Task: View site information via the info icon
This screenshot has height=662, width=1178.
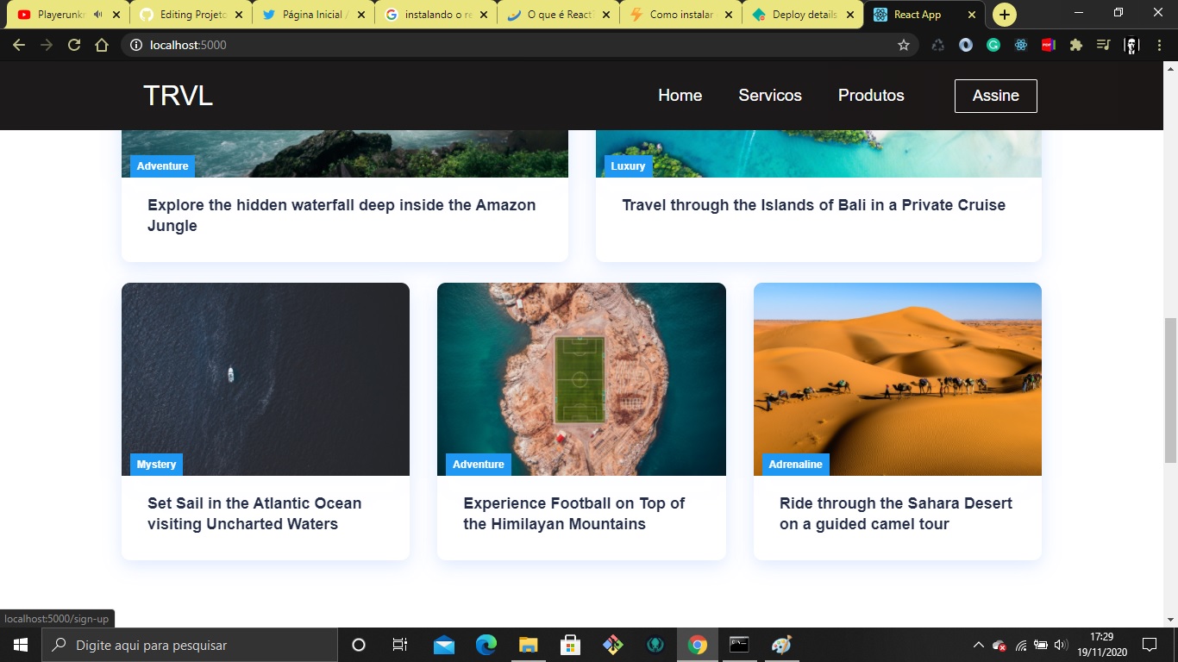Action: pos(137,45)
